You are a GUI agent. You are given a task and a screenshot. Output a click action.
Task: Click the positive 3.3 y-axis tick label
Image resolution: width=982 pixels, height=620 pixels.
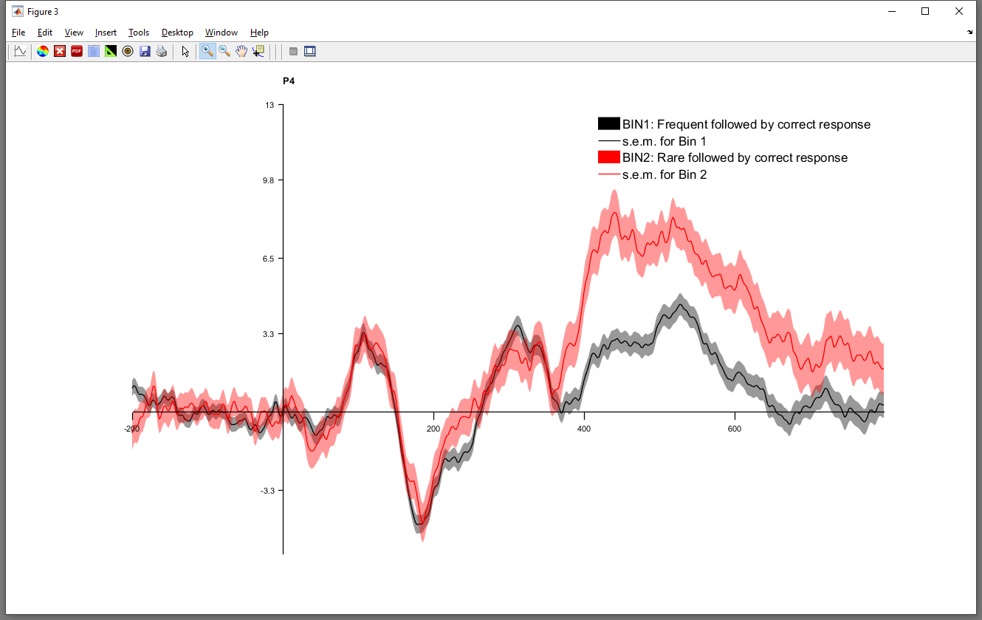coord(268,334)
